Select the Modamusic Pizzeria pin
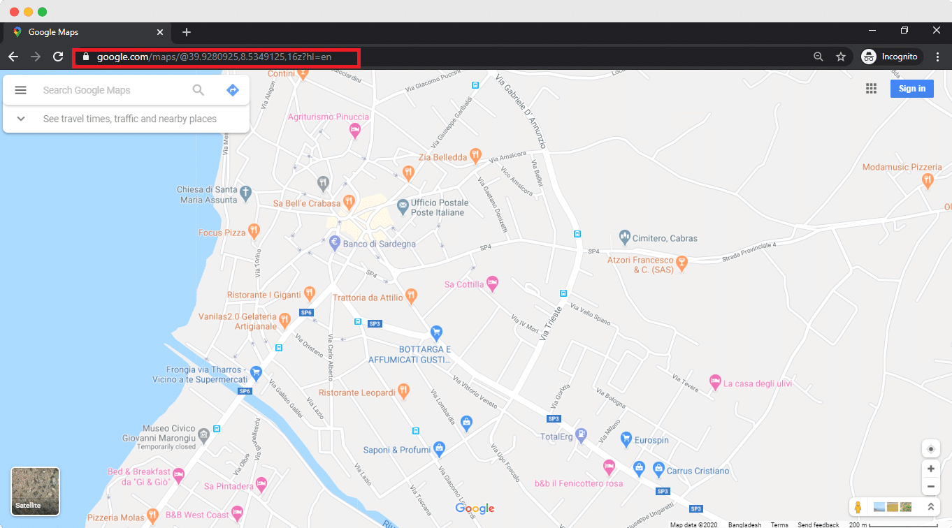 (x=928, y=180)
